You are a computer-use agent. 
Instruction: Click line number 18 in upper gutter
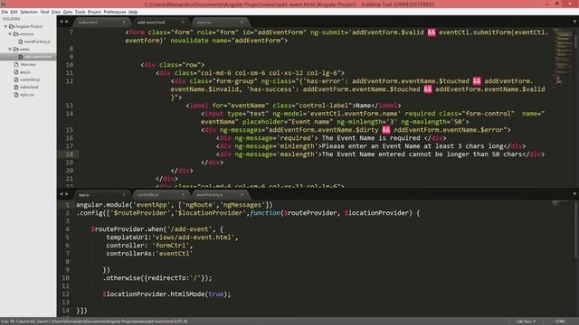[70, 154]
